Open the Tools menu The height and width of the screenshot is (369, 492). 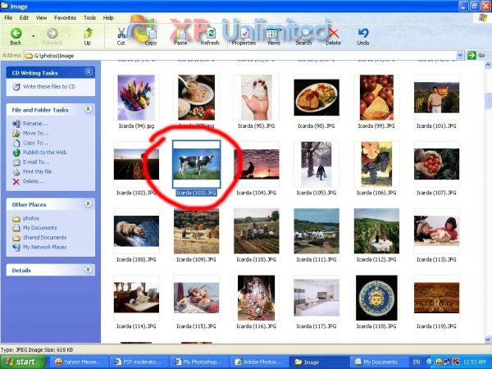tap(89, 18)
